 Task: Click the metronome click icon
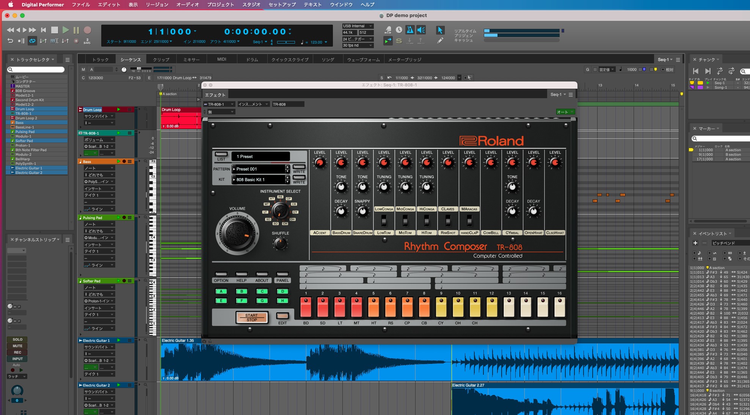click(410, 30)
